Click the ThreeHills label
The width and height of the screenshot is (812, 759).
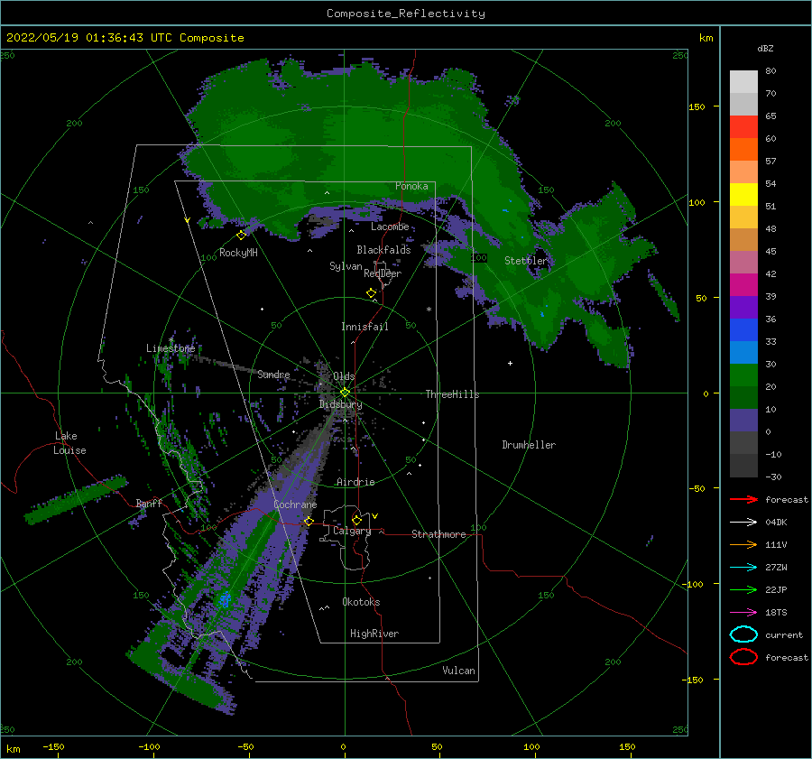click(x=453, y=394)
